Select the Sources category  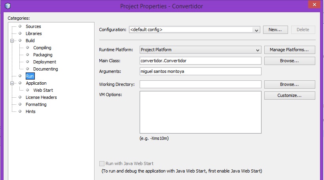click(33, 26)
